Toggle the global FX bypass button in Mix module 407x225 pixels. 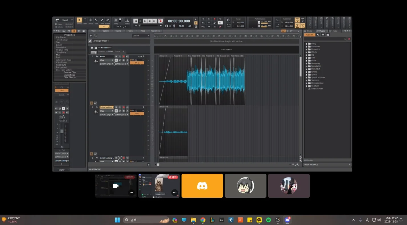(x=203, y=23)
